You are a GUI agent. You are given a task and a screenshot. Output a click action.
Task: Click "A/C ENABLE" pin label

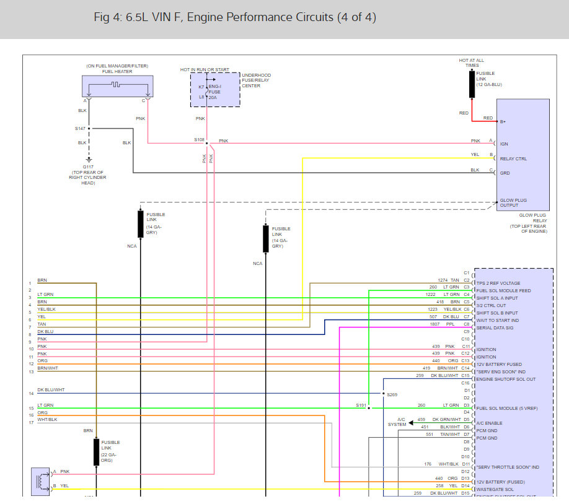(x=489, y=423)
